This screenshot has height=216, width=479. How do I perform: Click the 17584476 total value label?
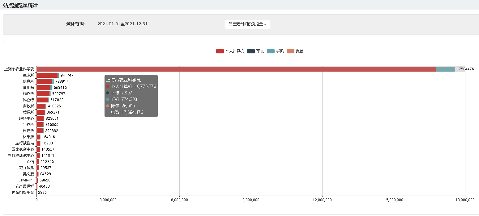point(465,69)
